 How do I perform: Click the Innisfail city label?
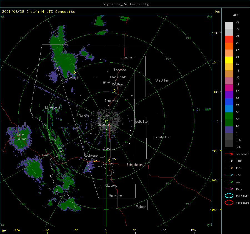(112, 101)
